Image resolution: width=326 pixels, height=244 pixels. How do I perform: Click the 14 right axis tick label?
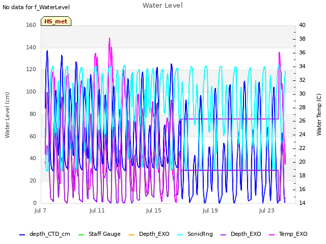(x=302, y=203)
